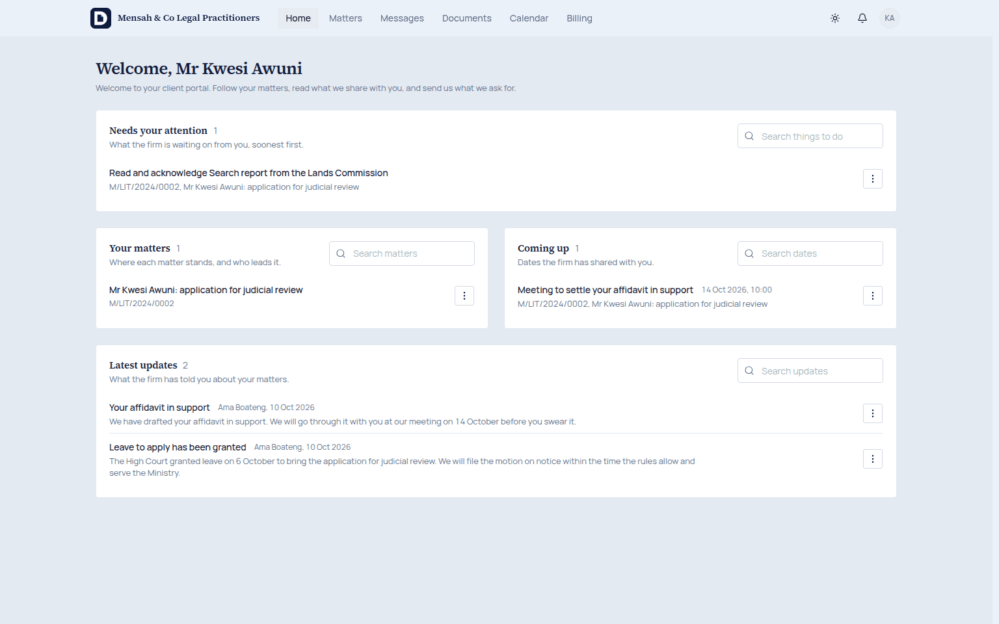Open Read and acknowledge Search report task
Viewport: 999px width, 624px height.
click(x=248, y=173)
